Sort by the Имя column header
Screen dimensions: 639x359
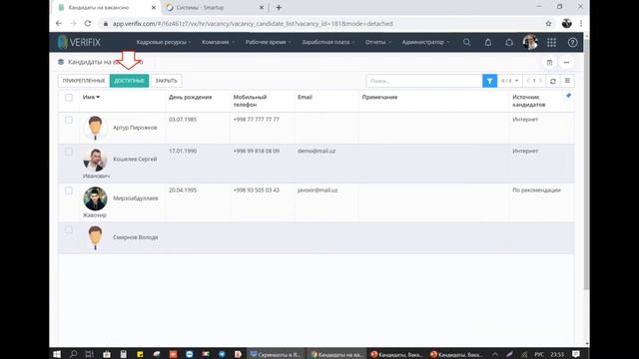point(91,97)
